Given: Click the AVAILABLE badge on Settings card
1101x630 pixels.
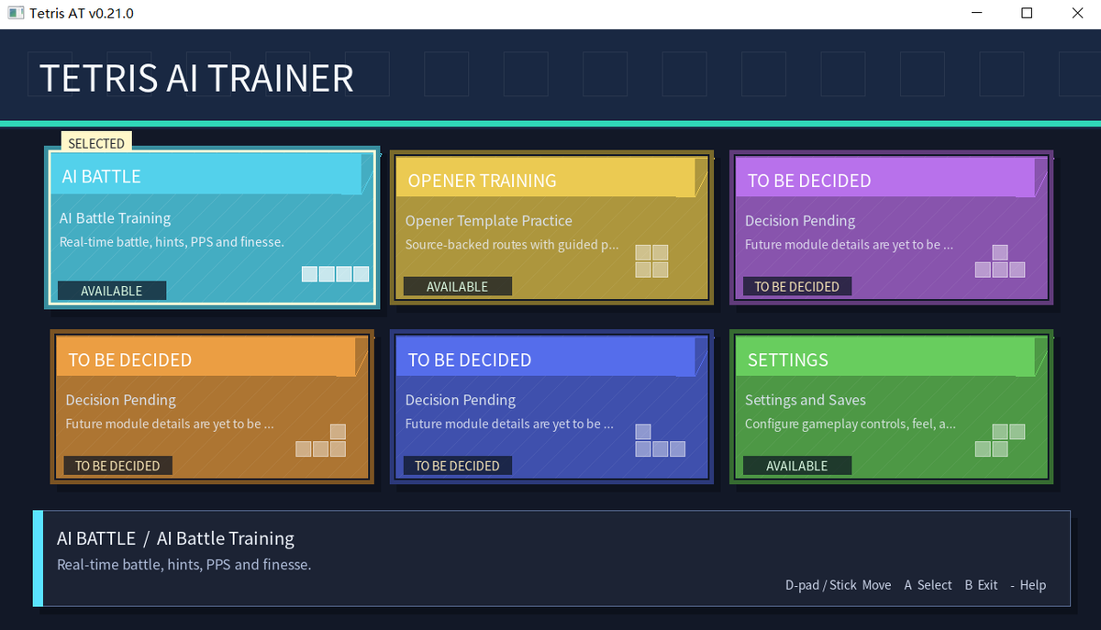Looking at the screenshot, I should (797, 466).
